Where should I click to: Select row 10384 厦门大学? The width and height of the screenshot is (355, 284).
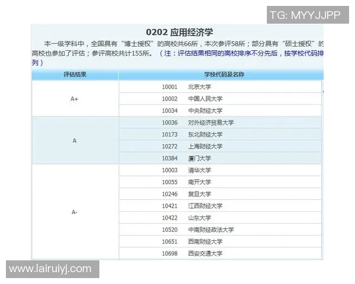coord(220,159)
